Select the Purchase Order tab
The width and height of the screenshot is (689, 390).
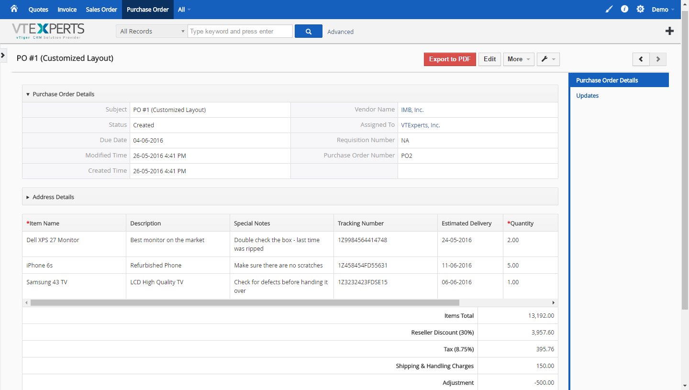pyautogui.click(x=148, y=10)
